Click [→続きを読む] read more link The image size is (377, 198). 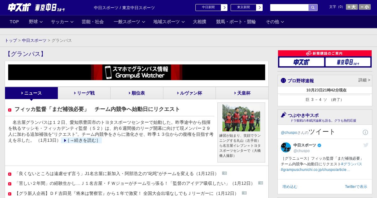[81, 140]
